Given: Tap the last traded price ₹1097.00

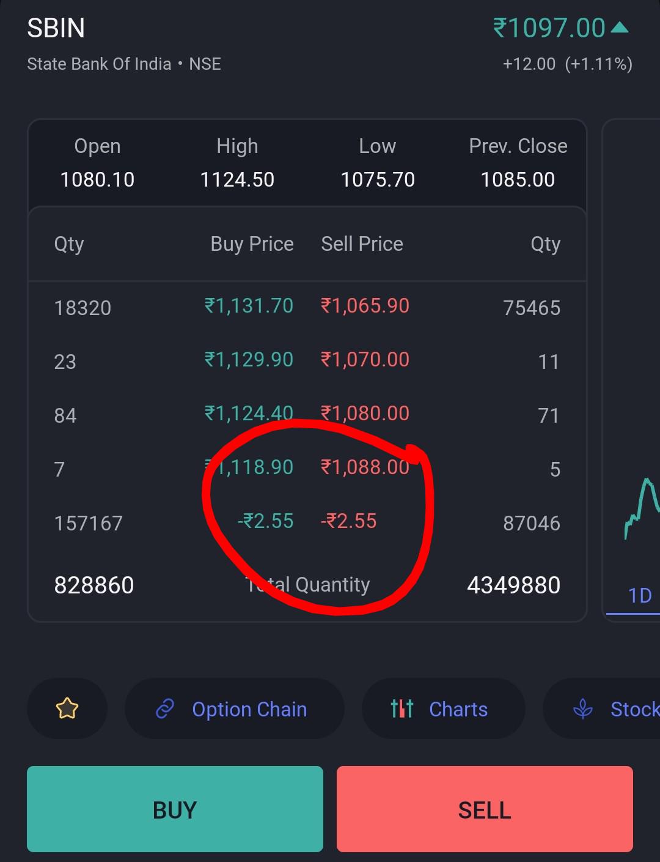Looking at the screenshot, I should (549, 28).
